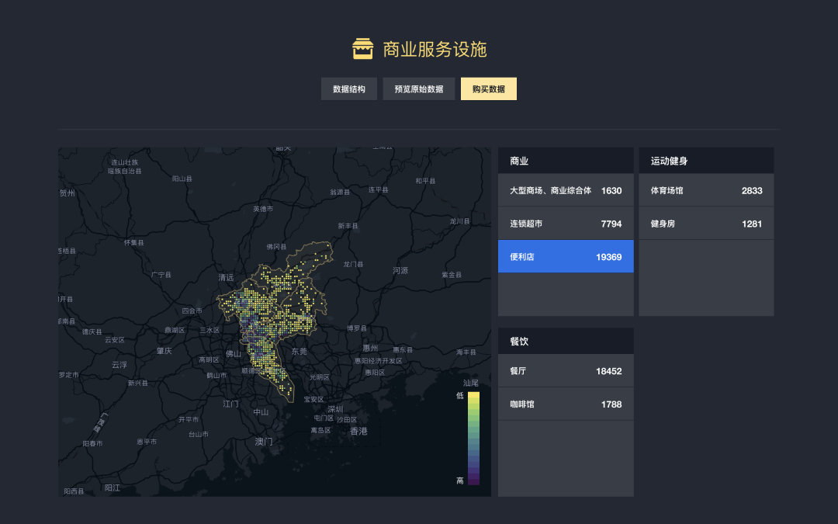Click the 商业 panel header
Image resolution: width=838 pixels, height=524 pixels.
[566, 161]
